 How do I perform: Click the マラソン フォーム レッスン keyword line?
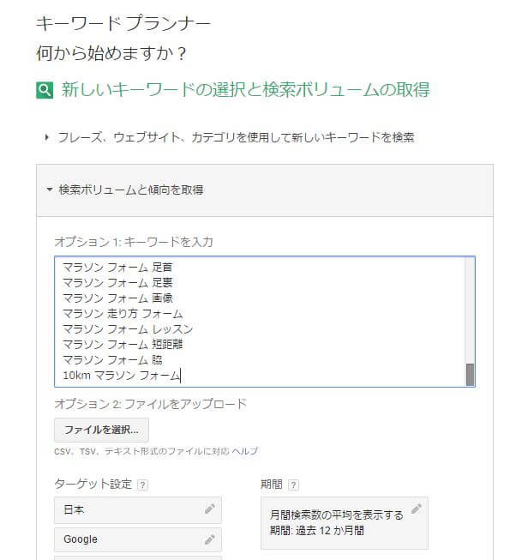128,329
